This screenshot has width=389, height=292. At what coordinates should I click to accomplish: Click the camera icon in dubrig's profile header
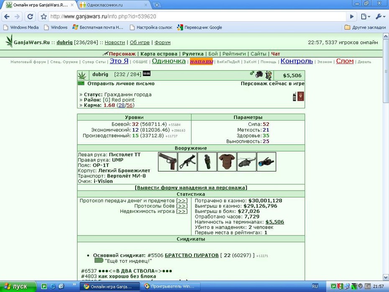coord(259,74)
